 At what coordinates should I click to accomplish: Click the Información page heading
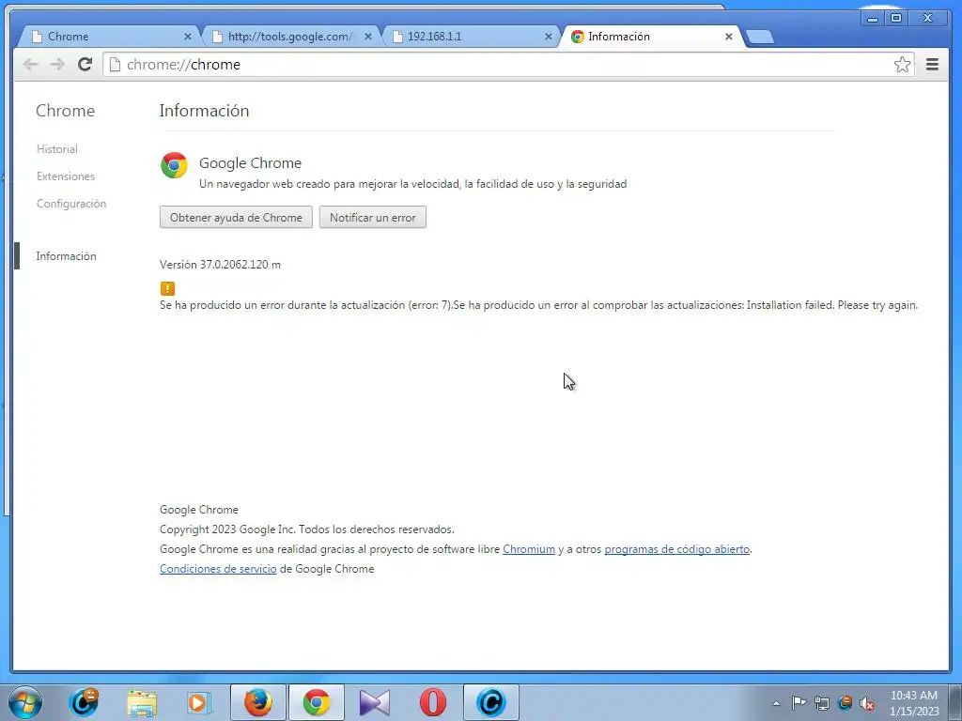click(204, 111)
